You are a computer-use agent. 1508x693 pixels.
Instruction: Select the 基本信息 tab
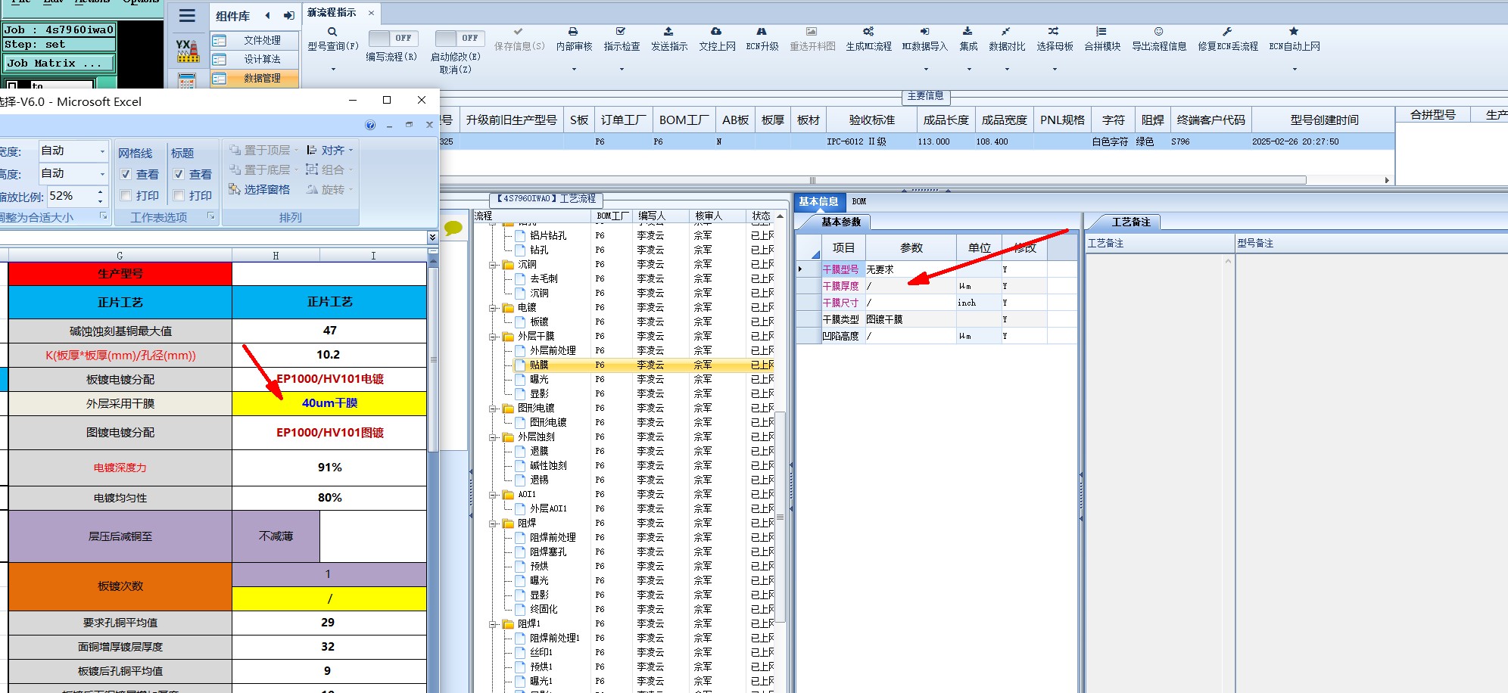click(x=818, y=201)
